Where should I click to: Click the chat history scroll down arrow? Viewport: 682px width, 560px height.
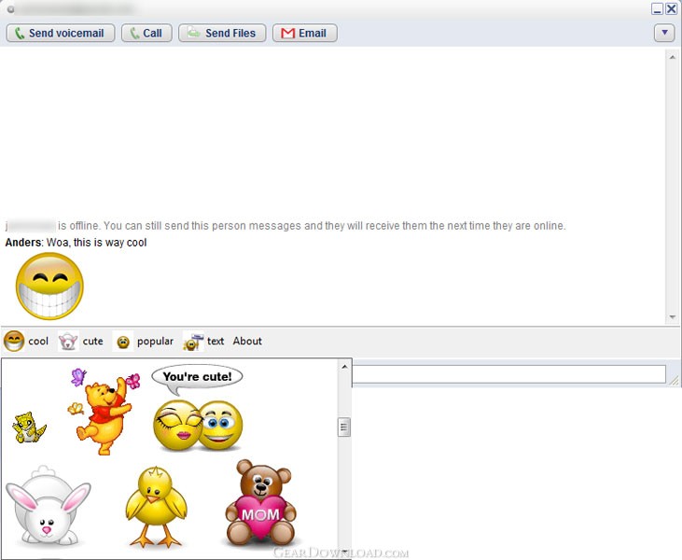tap(672, 317)
